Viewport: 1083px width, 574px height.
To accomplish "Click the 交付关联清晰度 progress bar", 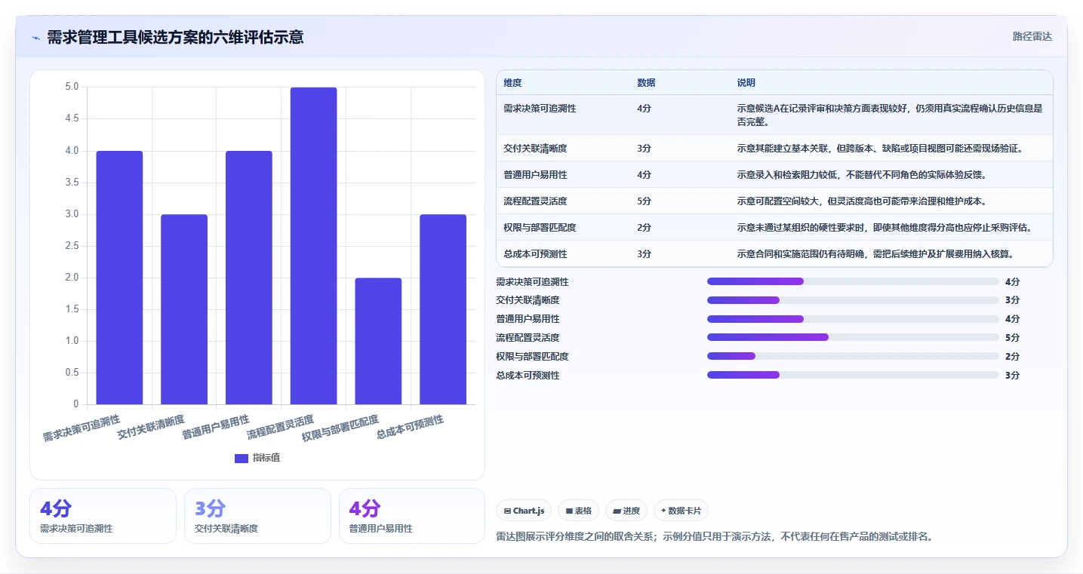I will click(x=853, y=300).
